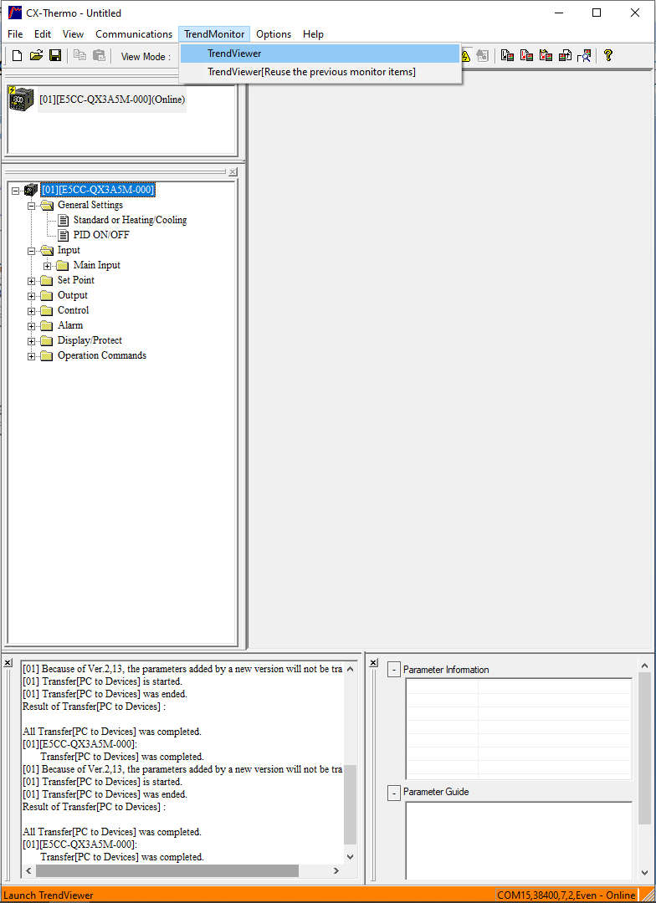This screenshot has width=656, height=903.
Task: Select the PID ON/OFF parameter
Action: point(101,235)
